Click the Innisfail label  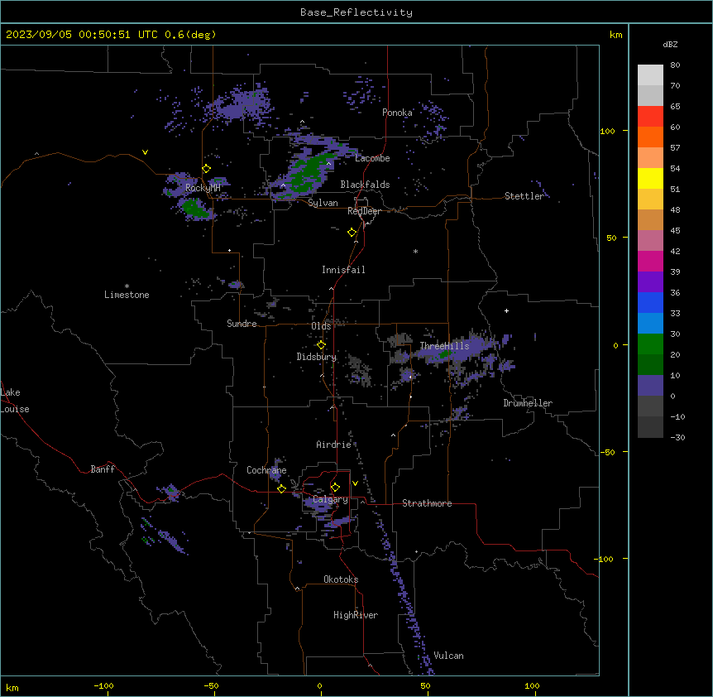tap(343, 270)
